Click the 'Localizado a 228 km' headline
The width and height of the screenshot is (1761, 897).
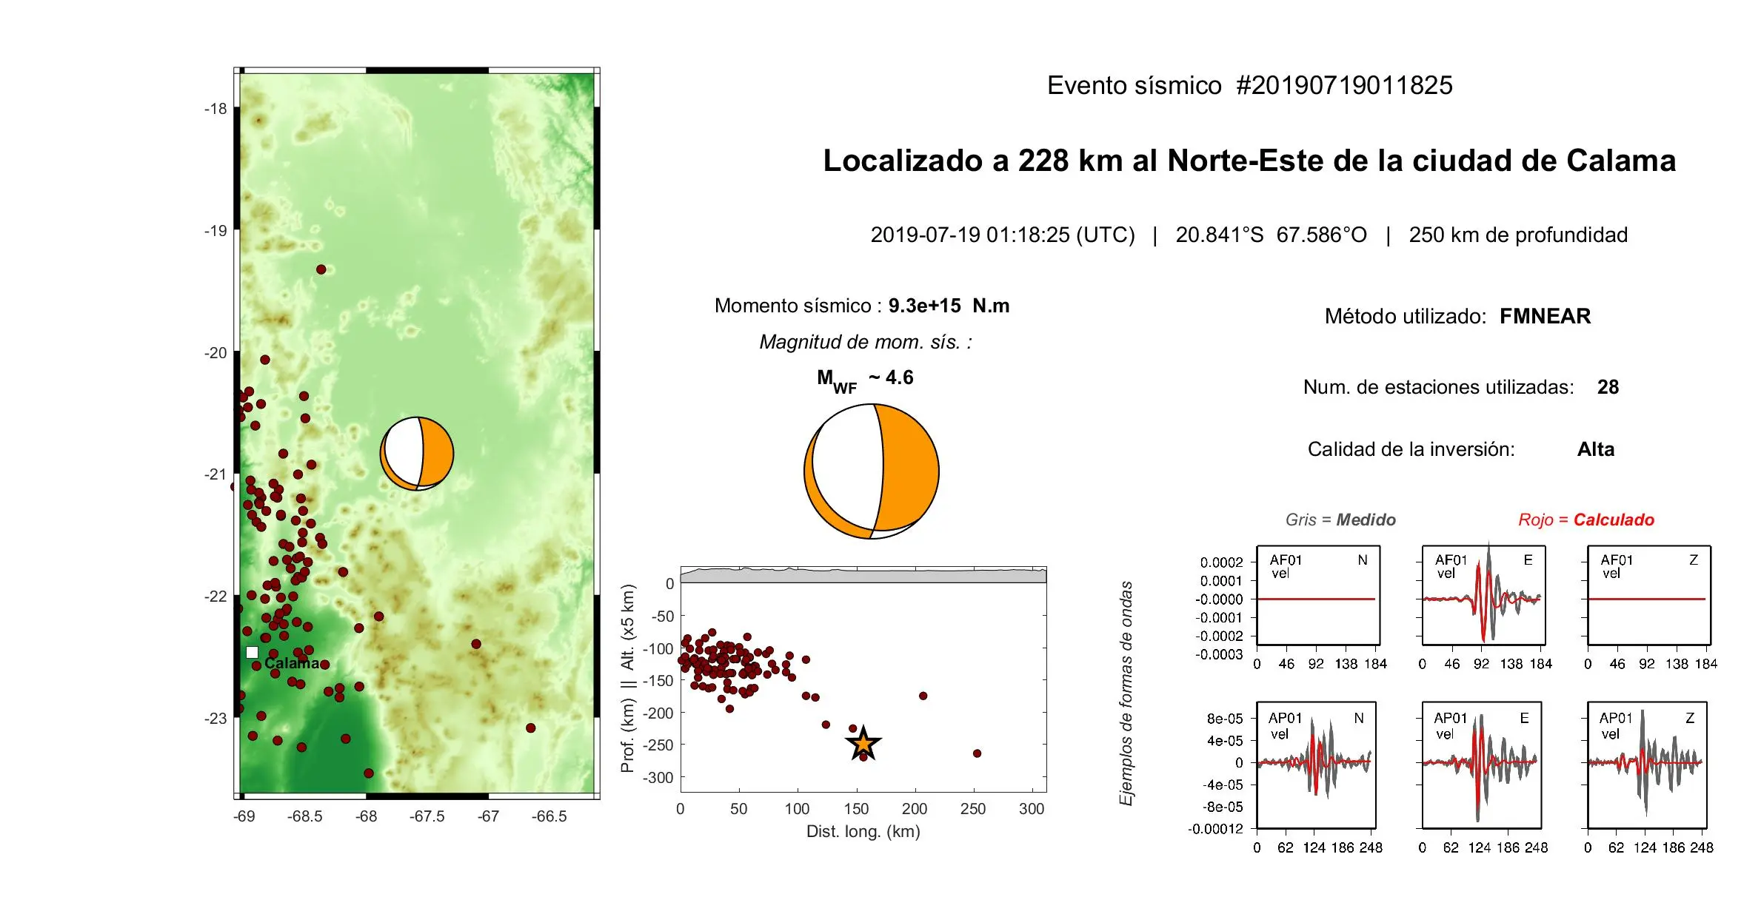pos(1249,161)
